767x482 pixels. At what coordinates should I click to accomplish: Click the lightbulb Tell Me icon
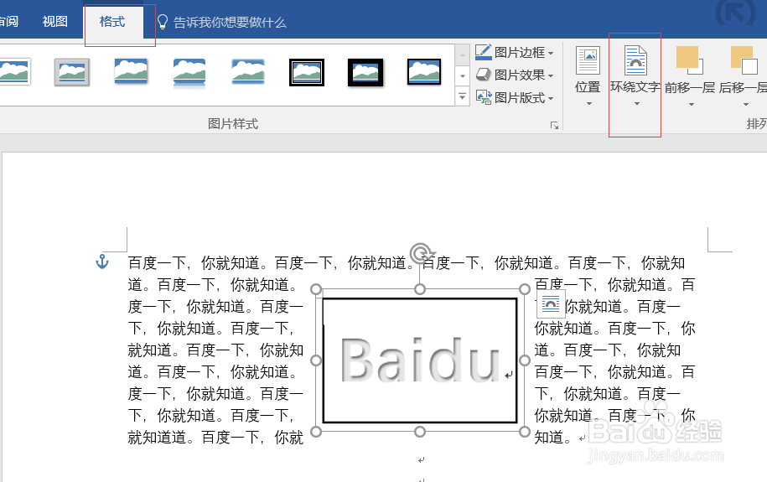[163, 22]
